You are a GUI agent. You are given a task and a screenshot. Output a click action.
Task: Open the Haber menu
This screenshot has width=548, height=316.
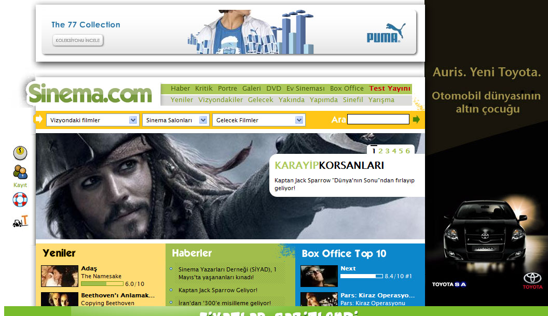tap(181, 89)
